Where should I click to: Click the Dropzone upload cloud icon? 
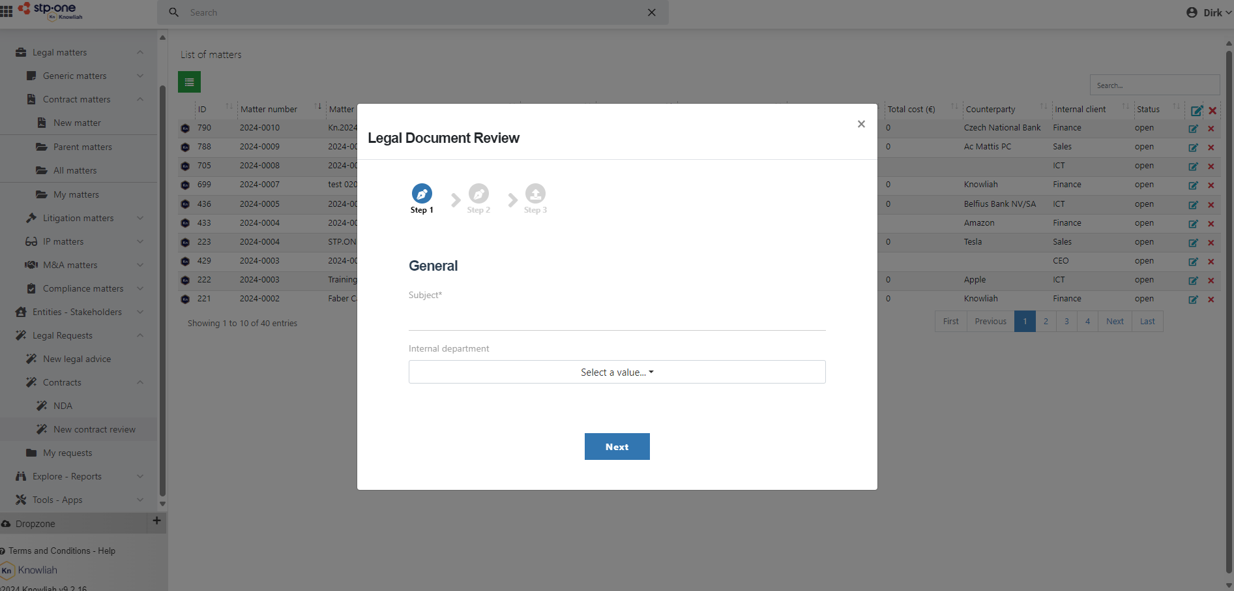click(x=6, y=523)
